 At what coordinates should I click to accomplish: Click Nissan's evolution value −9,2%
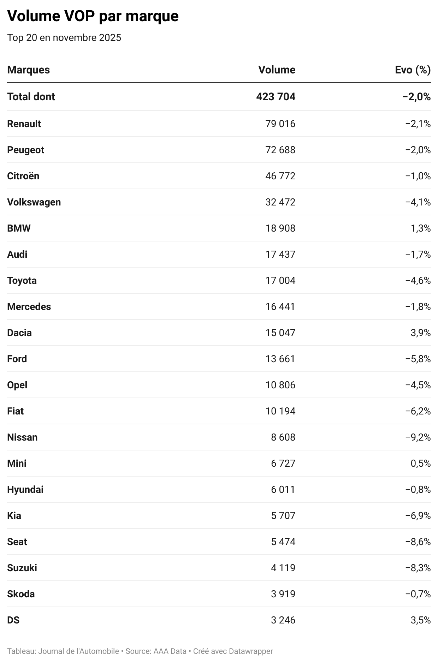point(418,437)
